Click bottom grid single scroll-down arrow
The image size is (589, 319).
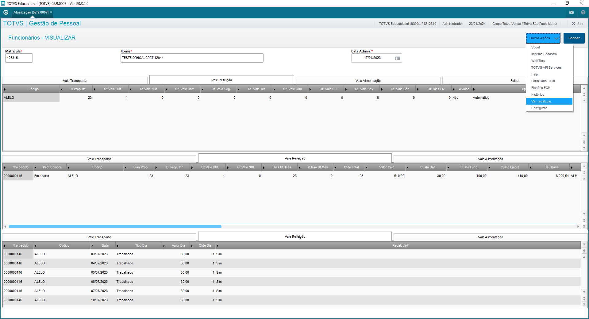coord(584,292)
